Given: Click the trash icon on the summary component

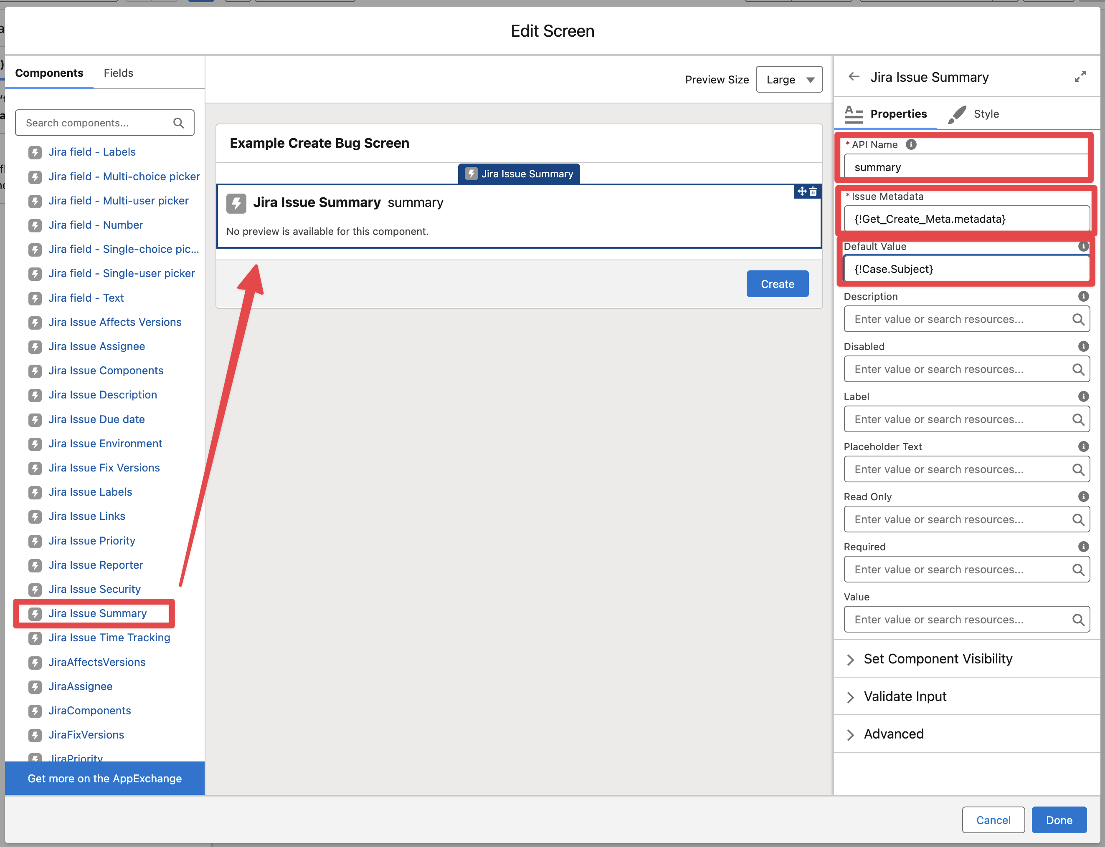Looking at the screenshot, I should 814,192.
